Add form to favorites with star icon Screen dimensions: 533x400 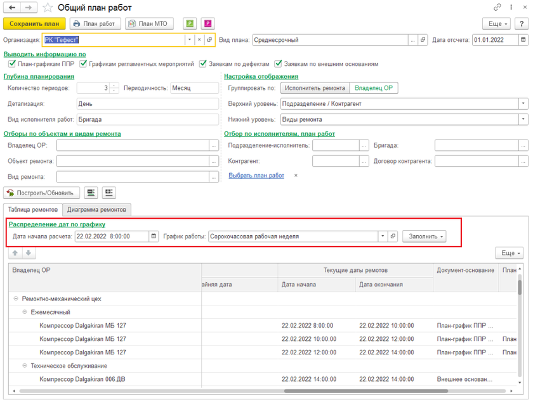[x=48, y=8]
